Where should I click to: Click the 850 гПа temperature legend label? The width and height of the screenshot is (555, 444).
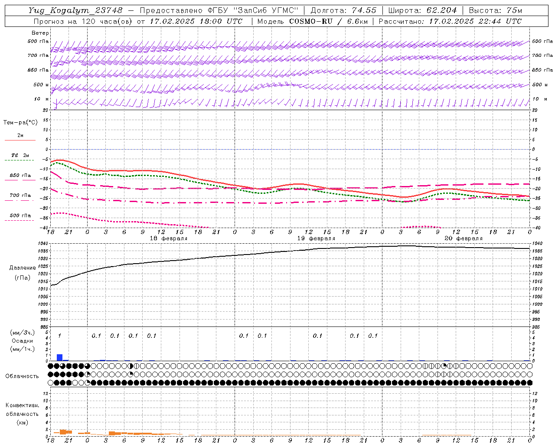click(20, 176)
